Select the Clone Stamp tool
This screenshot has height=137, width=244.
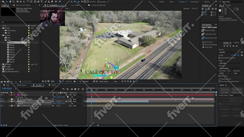49,1
